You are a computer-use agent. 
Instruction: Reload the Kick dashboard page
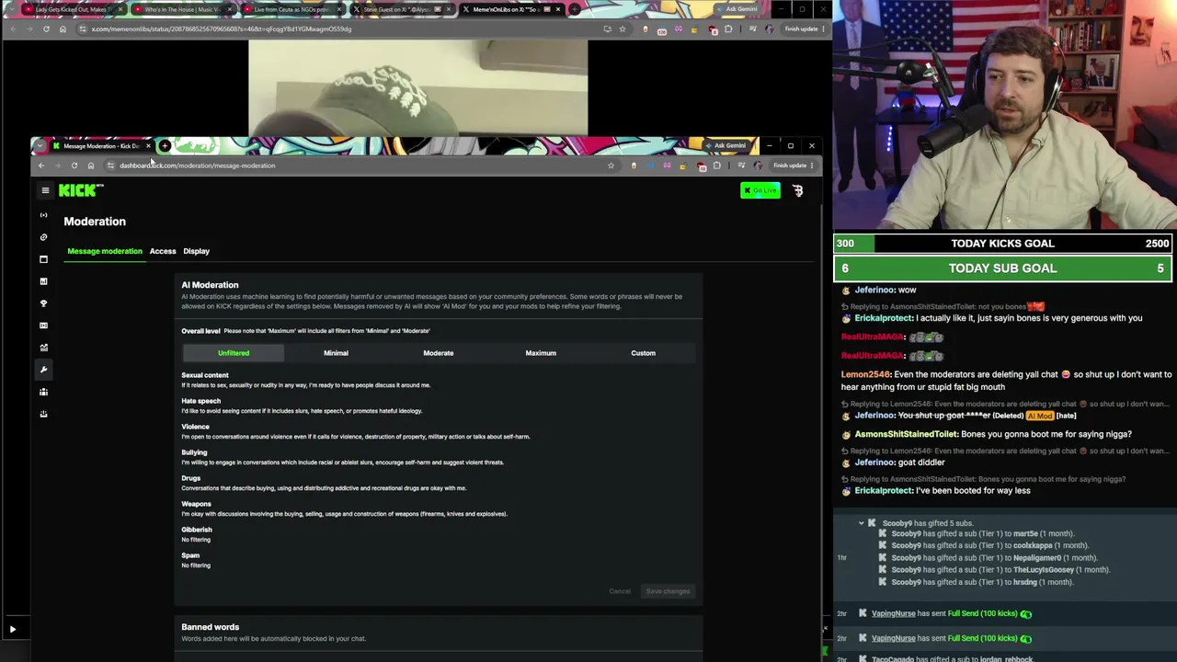click(x=74, y=165)
